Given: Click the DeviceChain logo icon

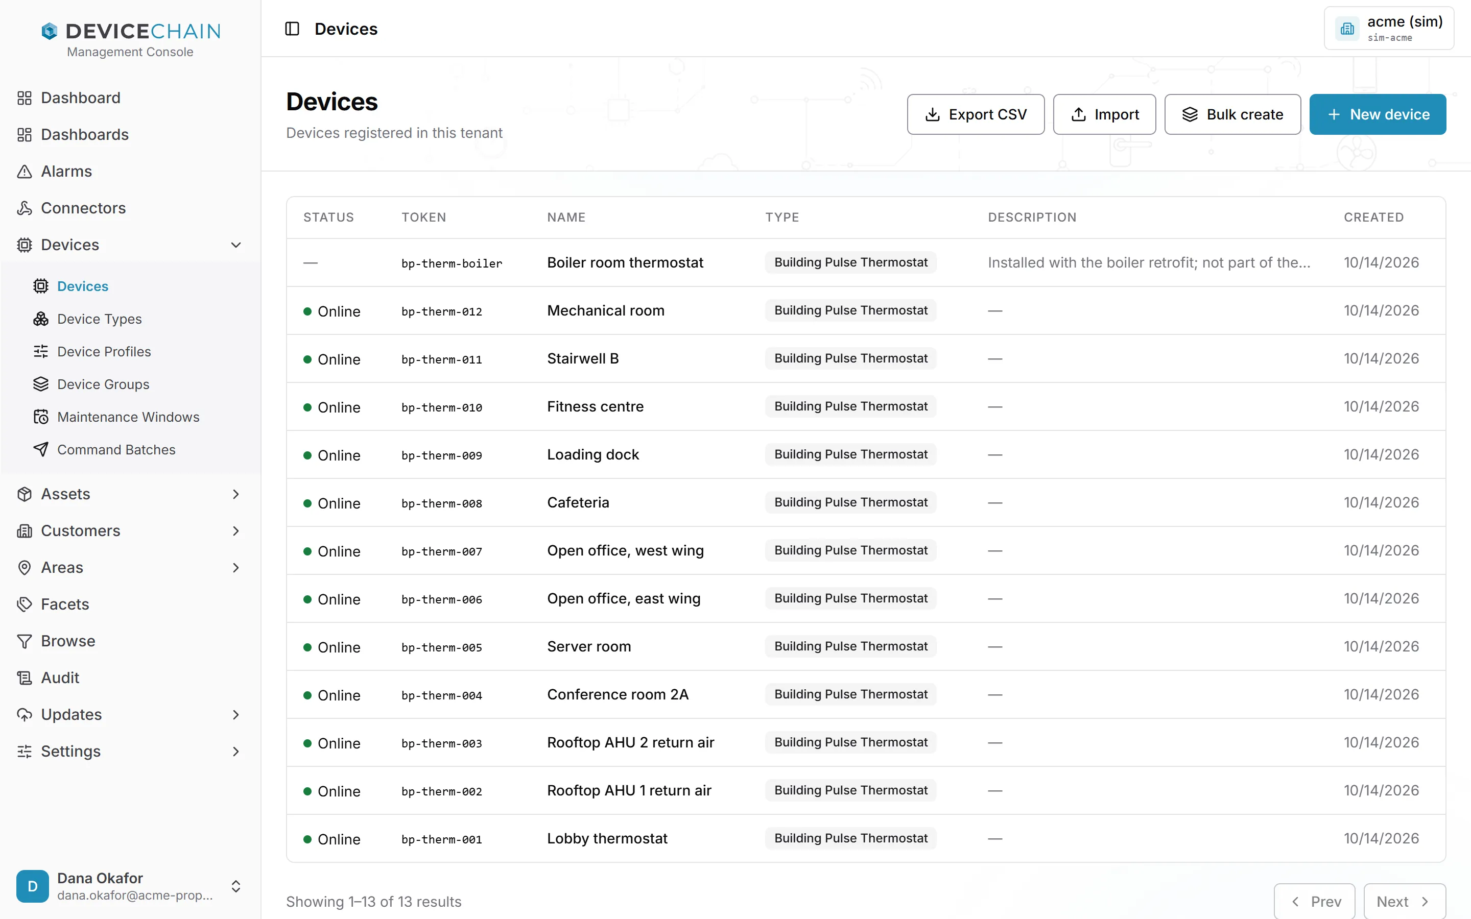Looking at the screenshot, I should 49,31.
